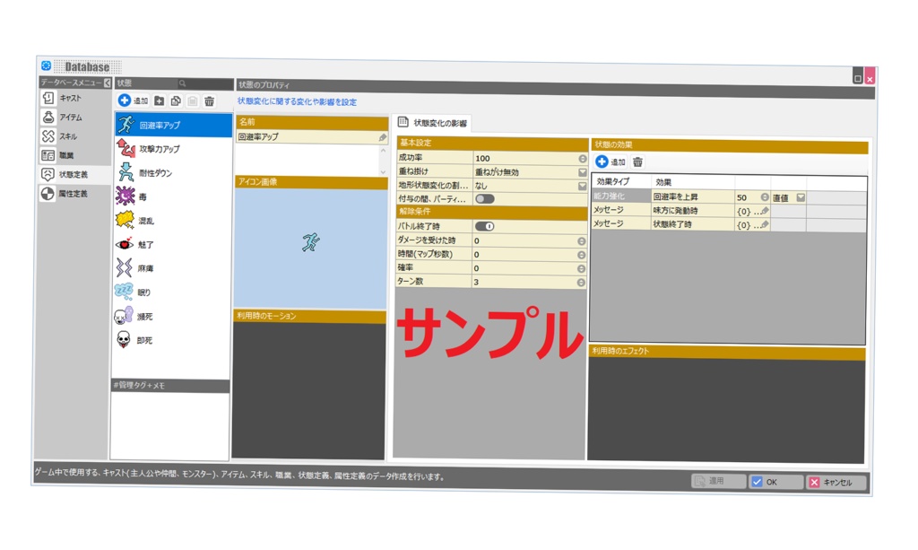The image size is (918, 550).
Task: Click the ダメージを受けた時 stepper button
Action: point(581,240)
